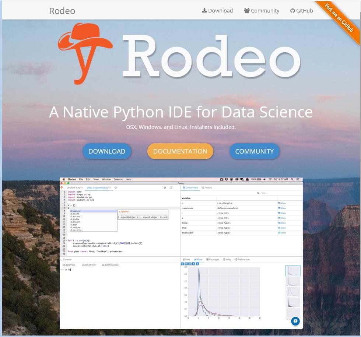The width and height of the screenshot is (361, 337).
Task: Add a new editor tab with the plus icon
Action: [x=116, y=187]
